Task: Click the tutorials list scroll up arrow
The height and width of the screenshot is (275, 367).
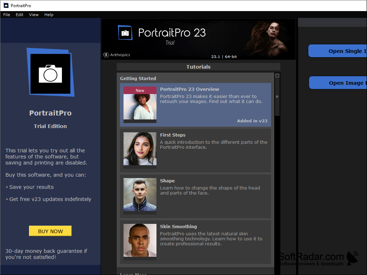Action: pyautogui.click(x=277, y=75)
